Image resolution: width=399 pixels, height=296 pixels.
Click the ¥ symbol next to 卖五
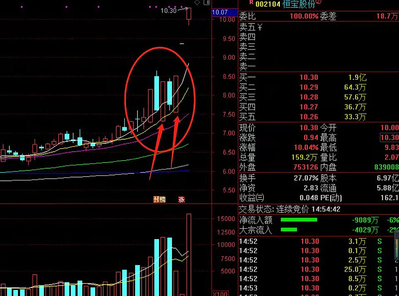click(260, 27)
